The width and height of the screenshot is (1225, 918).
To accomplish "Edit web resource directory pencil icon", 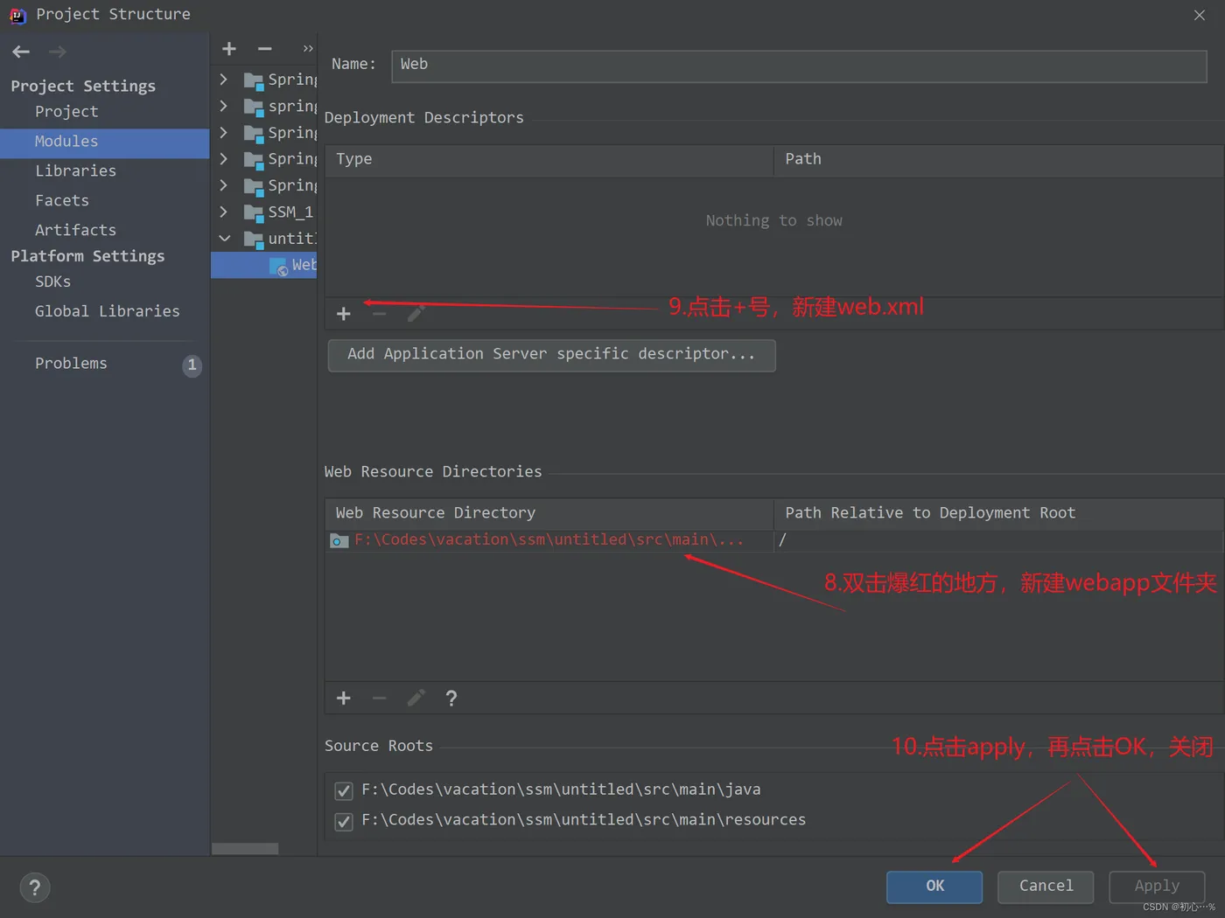I will point(416,698).
